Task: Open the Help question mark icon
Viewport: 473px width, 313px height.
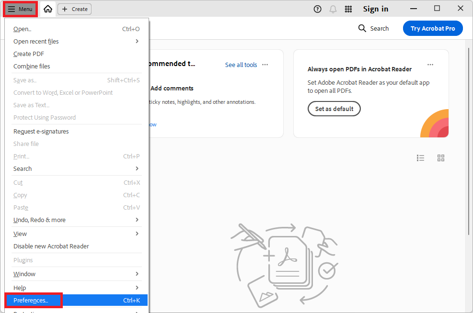Action: click(x=317, y=9)
